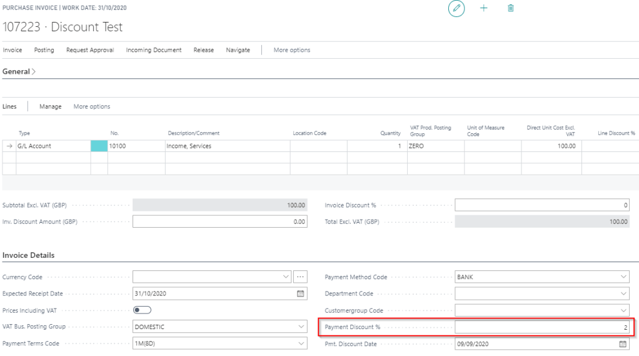This screenshot has height=356, width=639.
Task: Click the Currency Code ellipsis button
Action: (x=300, y=277)
